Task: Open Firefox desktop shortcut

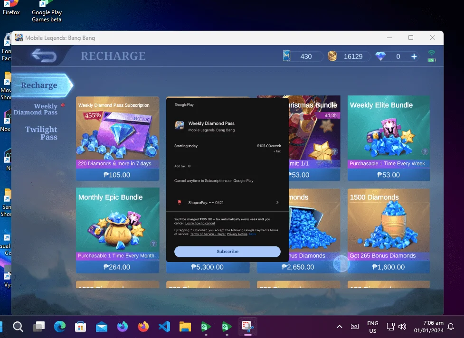Action: pos(11,8)
